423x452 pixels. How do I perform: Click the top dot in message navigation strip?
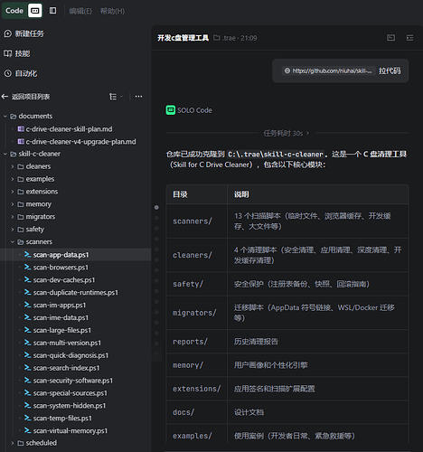[x=156, y=207]
